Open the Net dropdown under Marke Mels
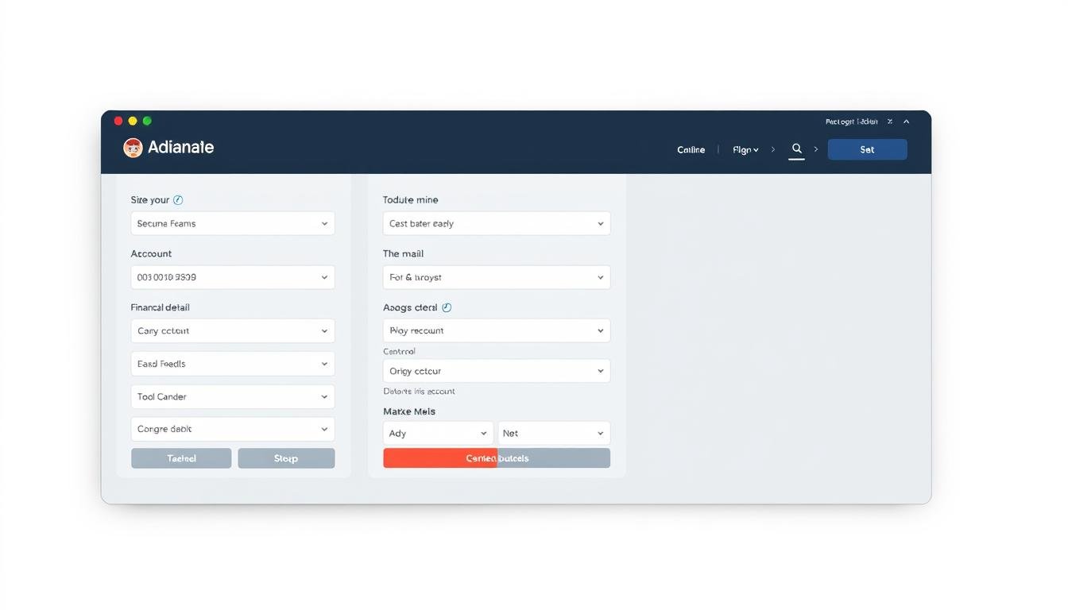 (x=554, y=433)
